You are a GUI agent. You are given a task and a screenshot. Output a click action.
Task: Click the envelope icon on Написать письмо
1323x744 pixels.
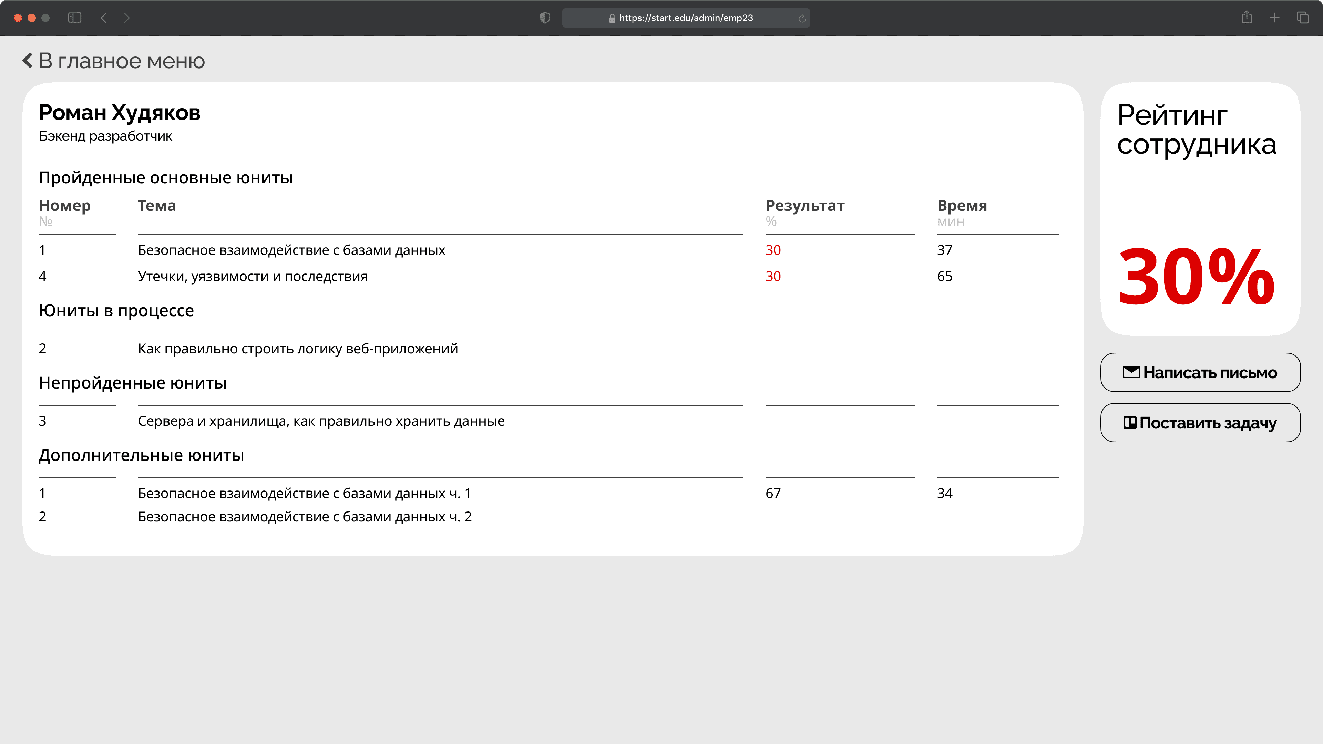(1131, 372)
